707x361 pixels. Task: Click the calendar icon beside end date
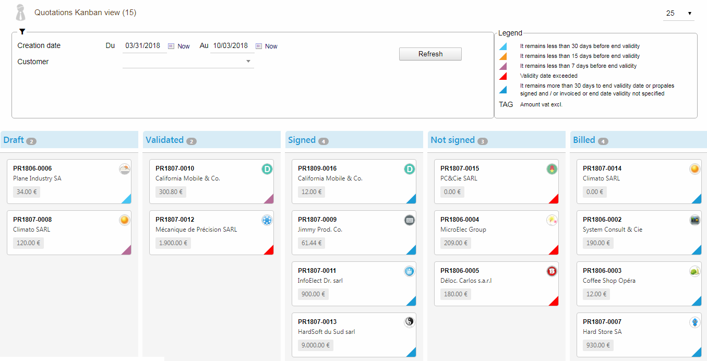click(259, 46)
